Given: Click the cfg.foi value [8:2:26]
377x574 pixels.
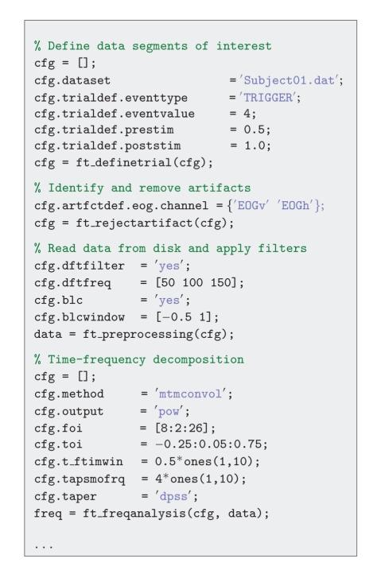Looking at the screenshot, I should click(182, 428).
